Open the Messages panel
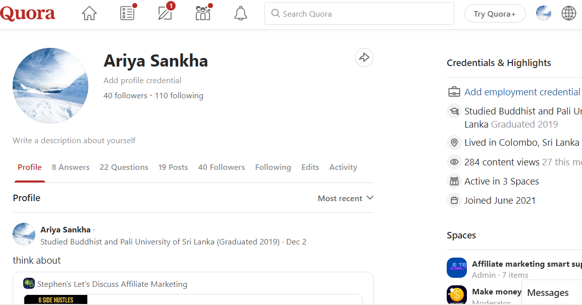Viewport: 582px width, 305px height. 548,293
